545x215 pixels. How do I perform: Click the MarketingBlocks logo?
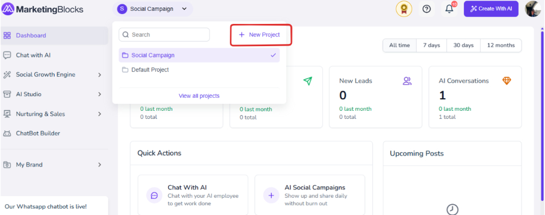tap(43, 9)
